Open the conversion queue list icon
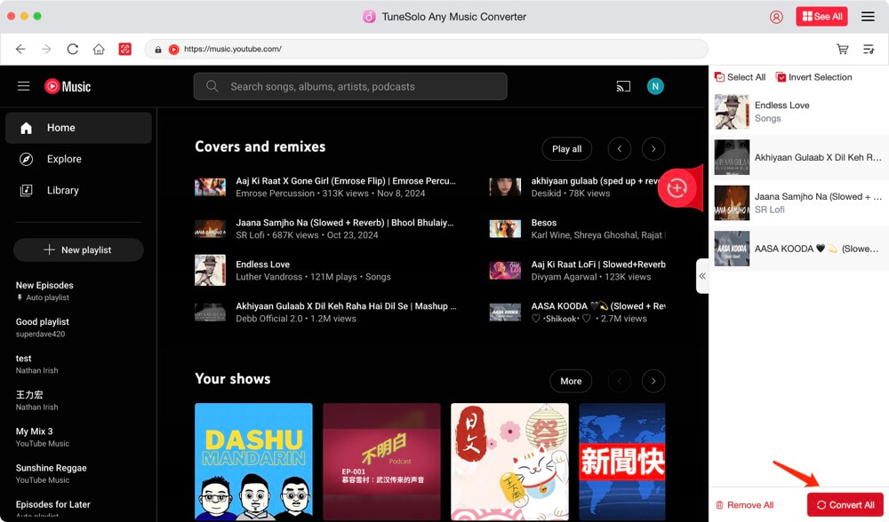This screenshot has height=522, width=889. [869, 49]
